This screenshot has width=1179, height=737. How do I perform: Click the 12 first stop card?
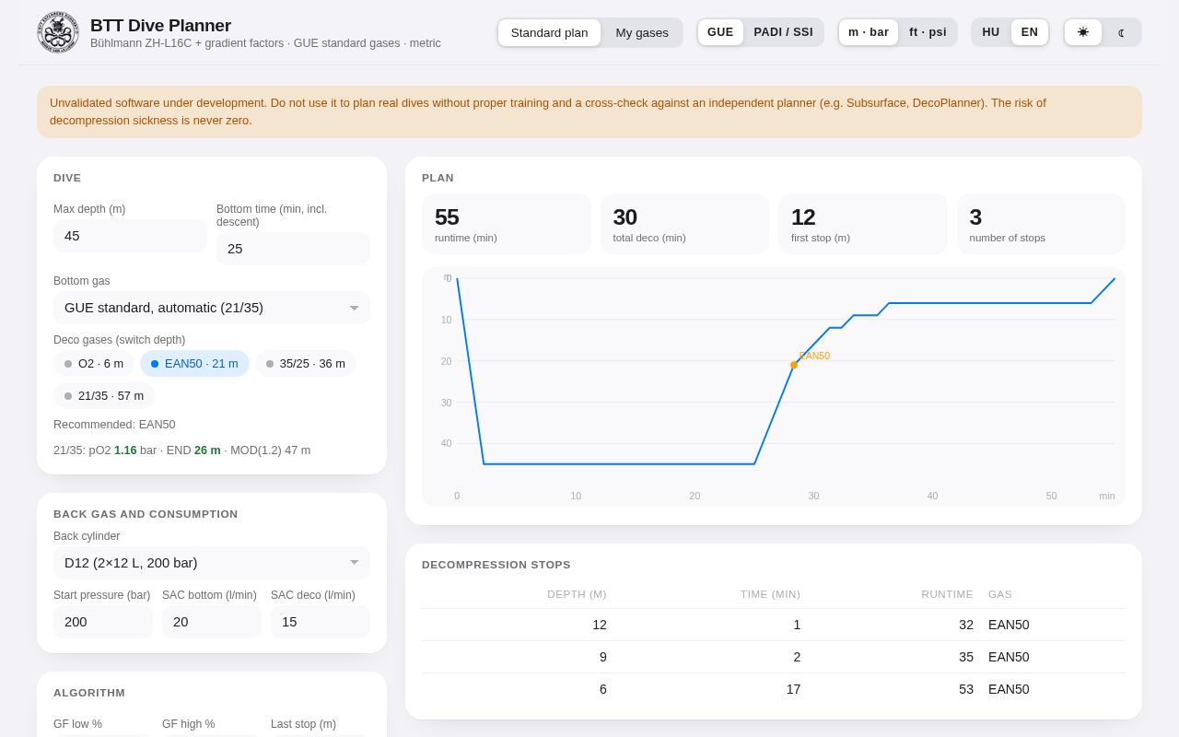coord(863,224)
